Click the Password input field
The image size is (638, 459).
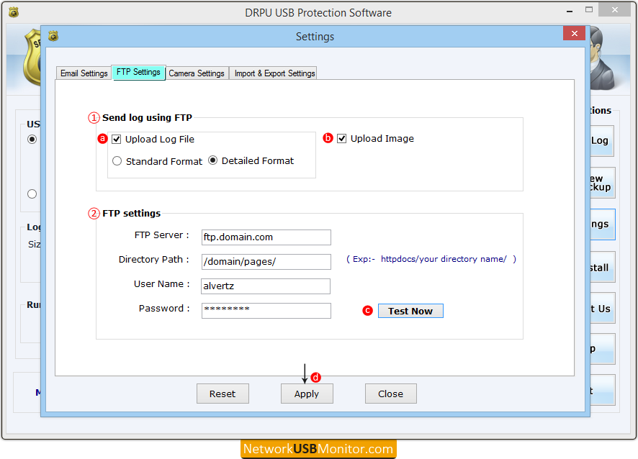pos(266,311)
